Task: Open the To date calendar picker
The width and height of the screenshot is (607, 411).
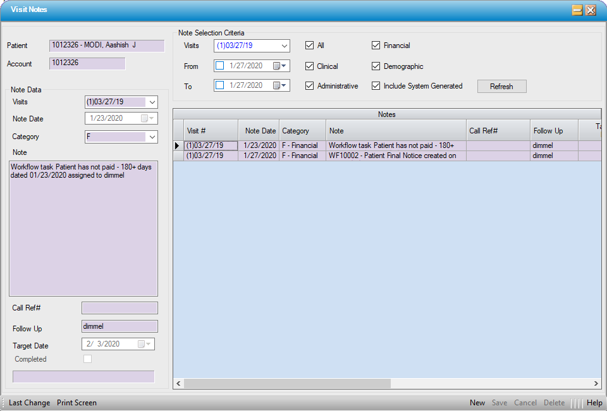Action: [279, 85]
